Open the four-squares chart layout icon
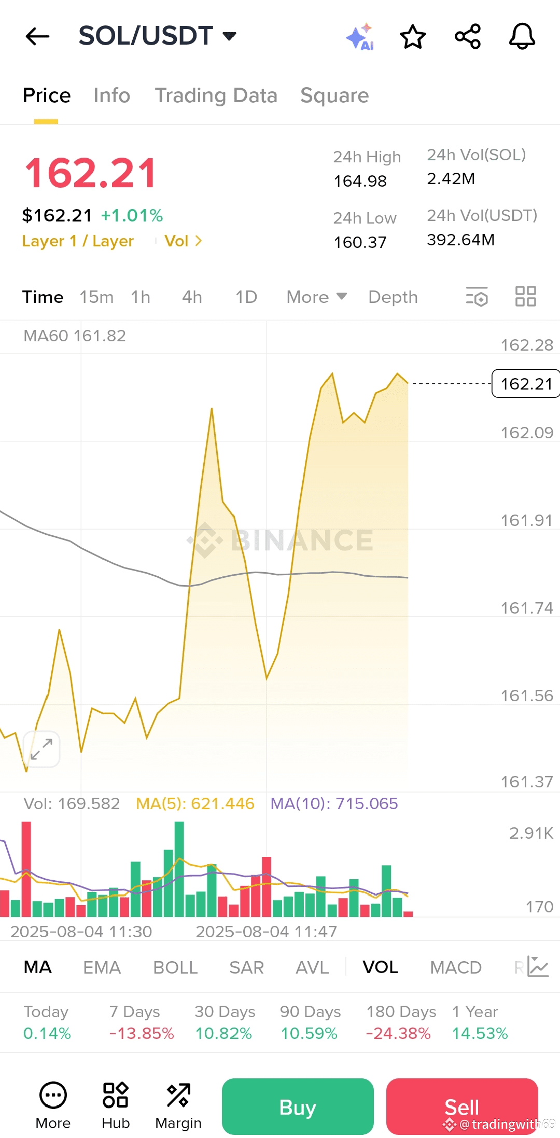560x1138 pixels. coord(525,297)
